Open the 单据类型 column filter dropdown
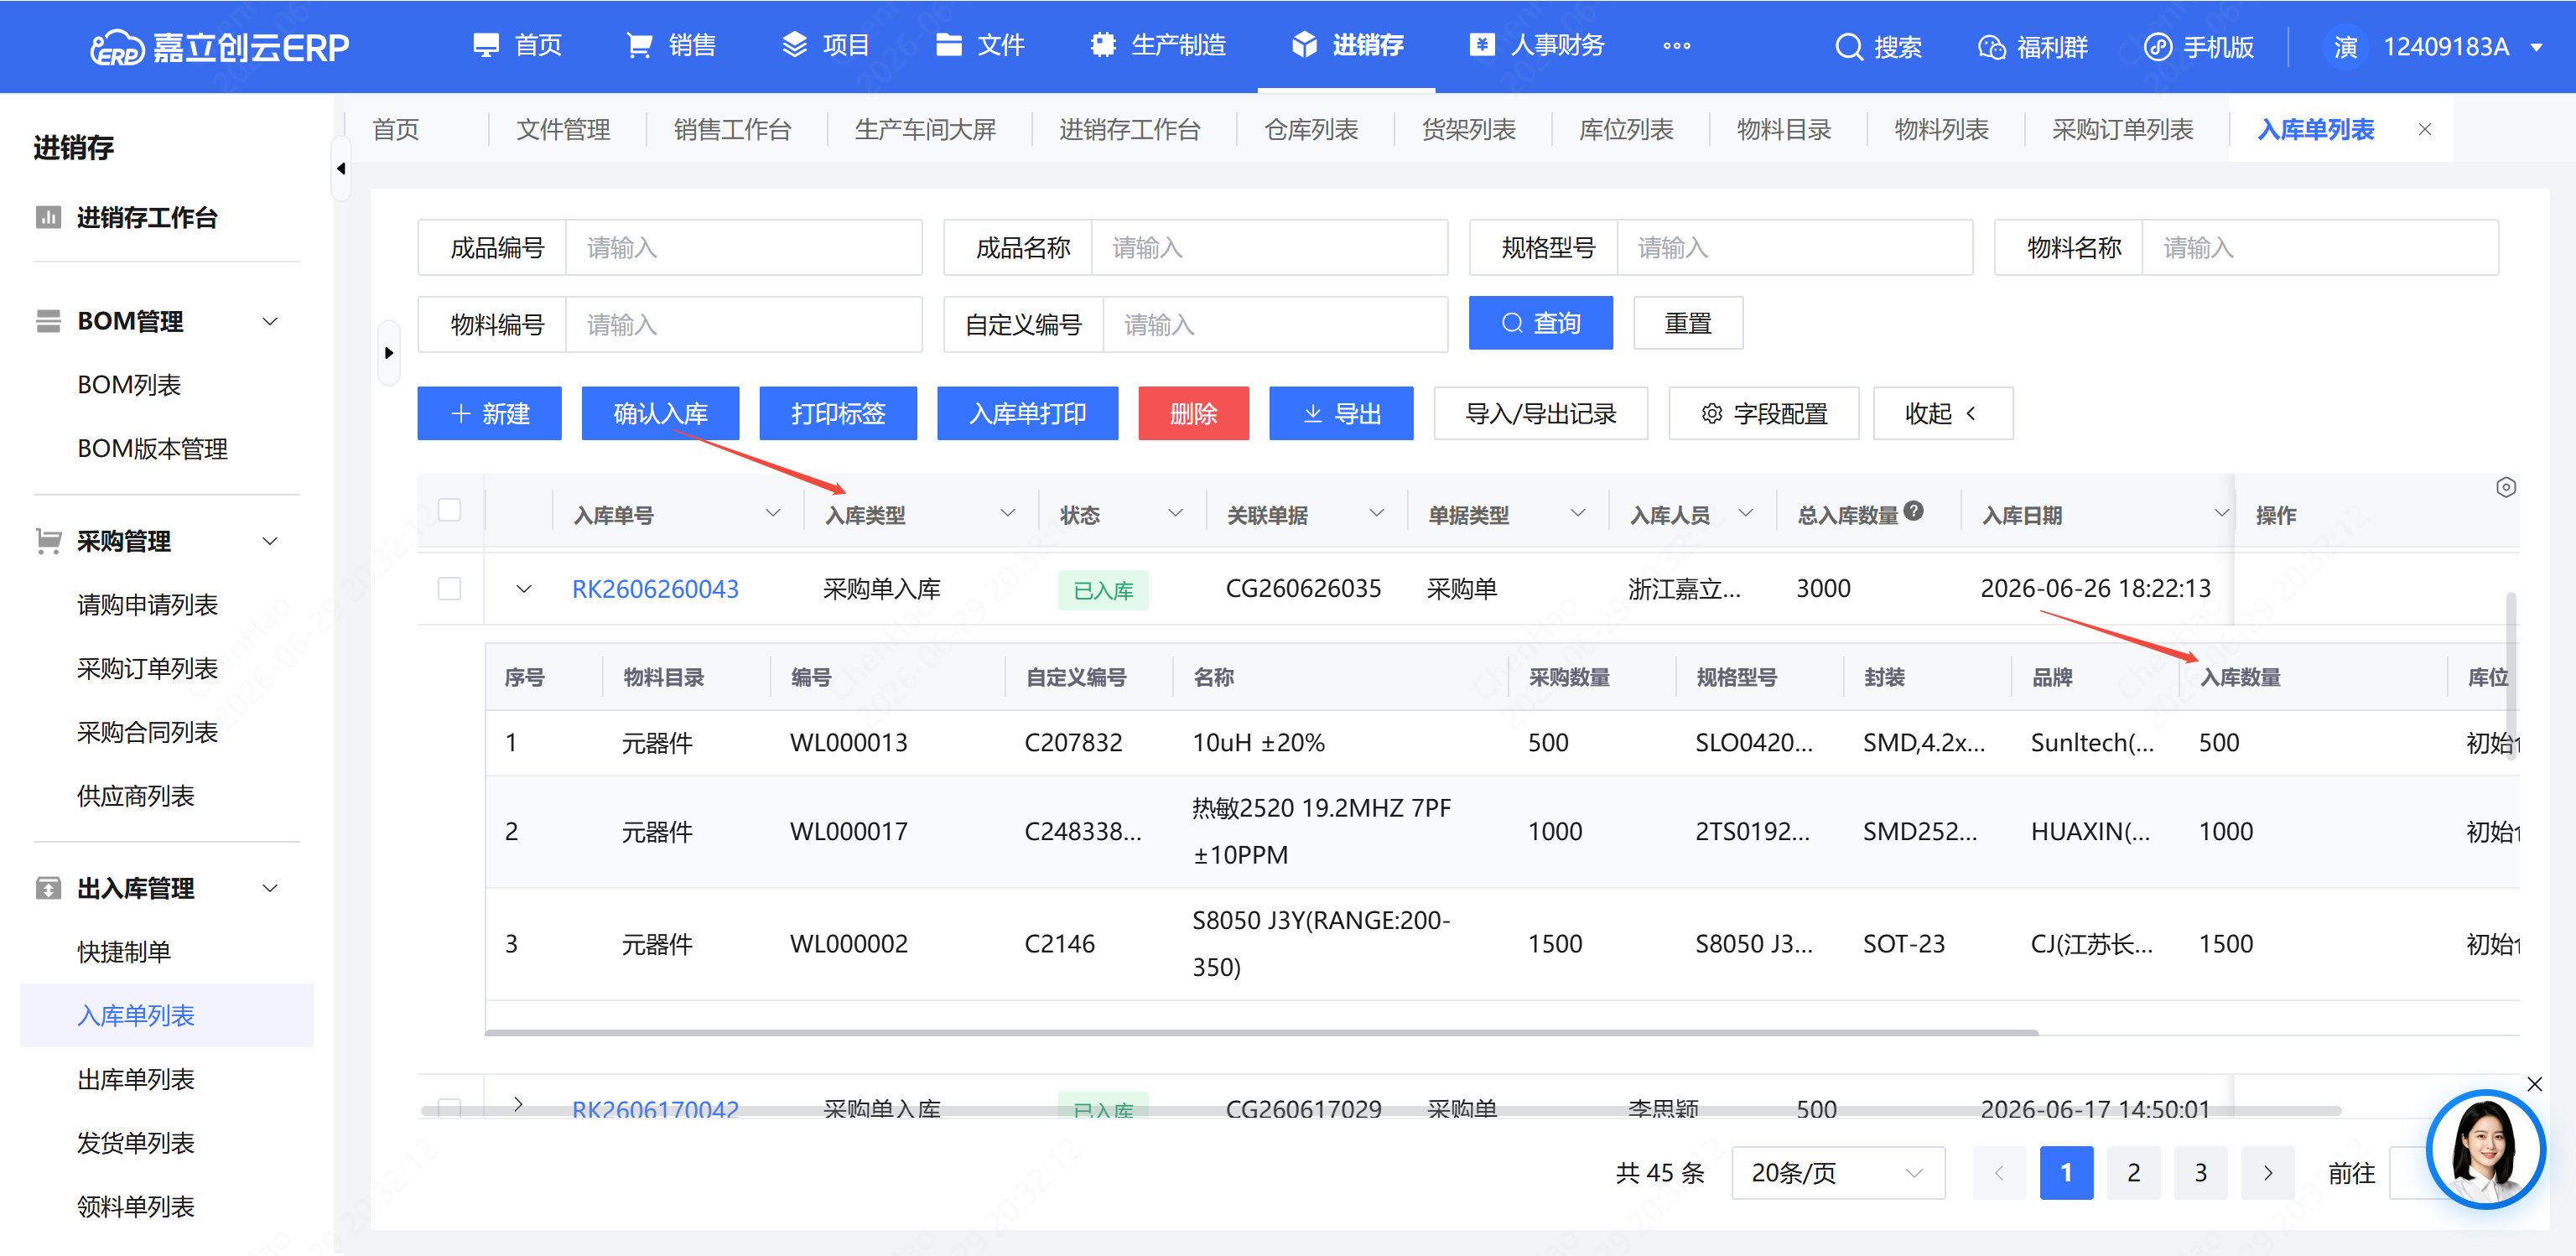Screen dimensions: 2576x1256 1577,513
